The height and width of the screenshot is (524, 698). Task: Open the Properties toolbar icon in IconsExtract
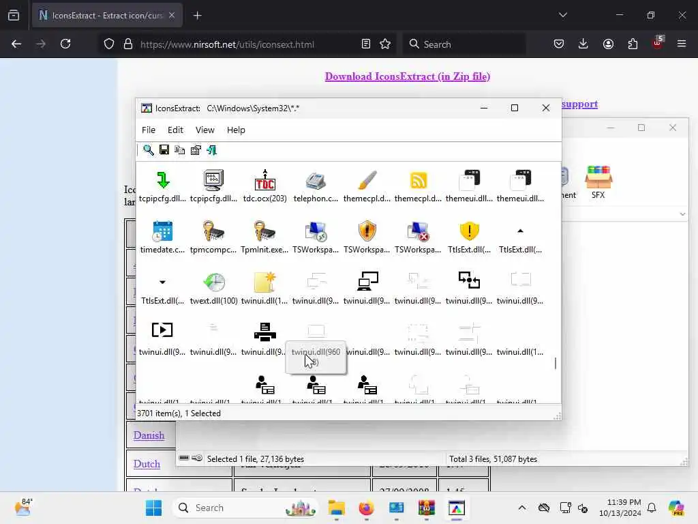pyautogui.click(x=196, y=150)
